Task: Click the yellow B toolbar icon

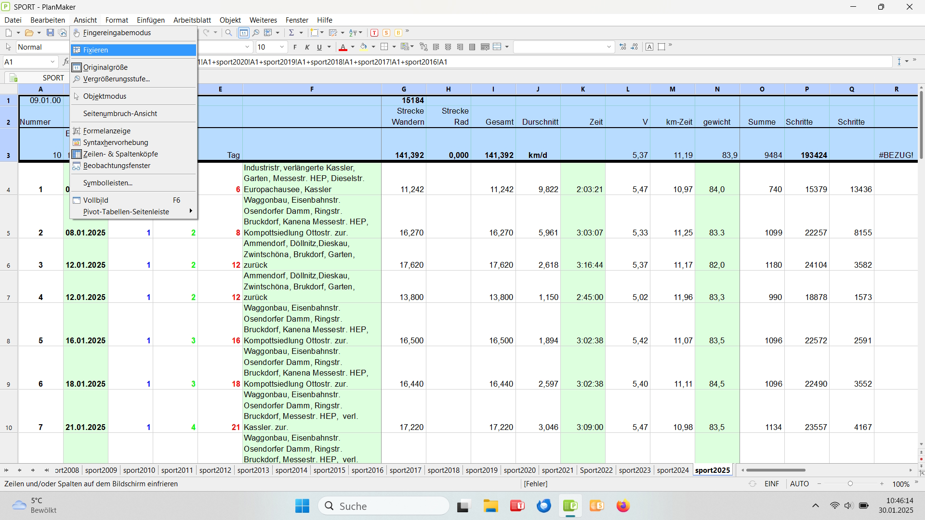Action: coord(398,33)
